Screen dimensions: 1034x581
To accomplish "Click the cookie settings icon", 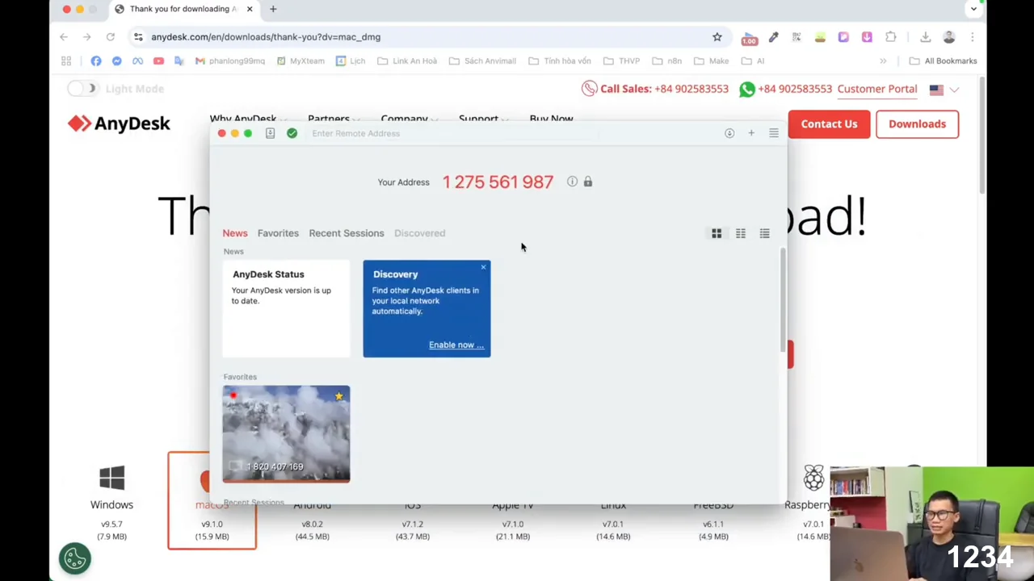I will pos(75,558).
